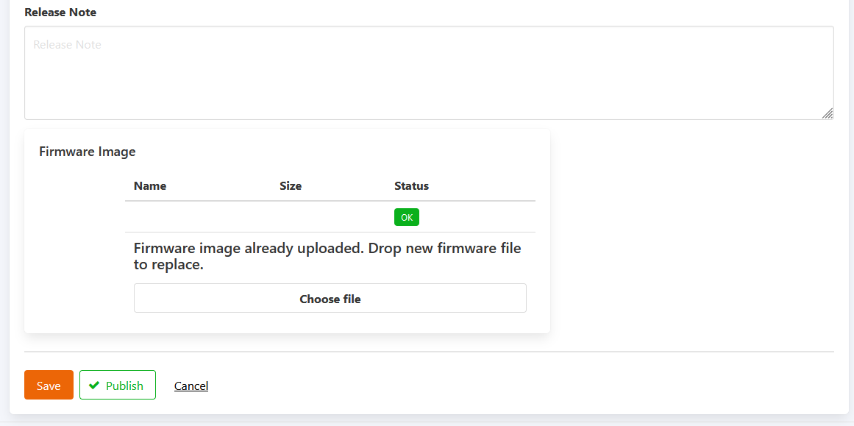Click the green checkmark icon inside Publish button
854x426 pixels.
click(x=94, y=385)
